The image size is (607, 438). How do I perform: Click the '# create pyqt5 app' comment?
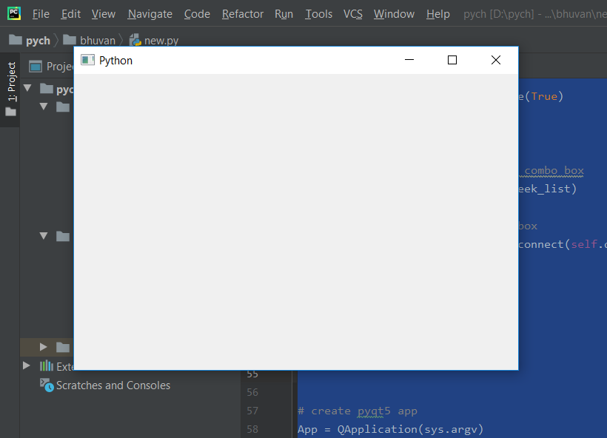coord(358,411)
